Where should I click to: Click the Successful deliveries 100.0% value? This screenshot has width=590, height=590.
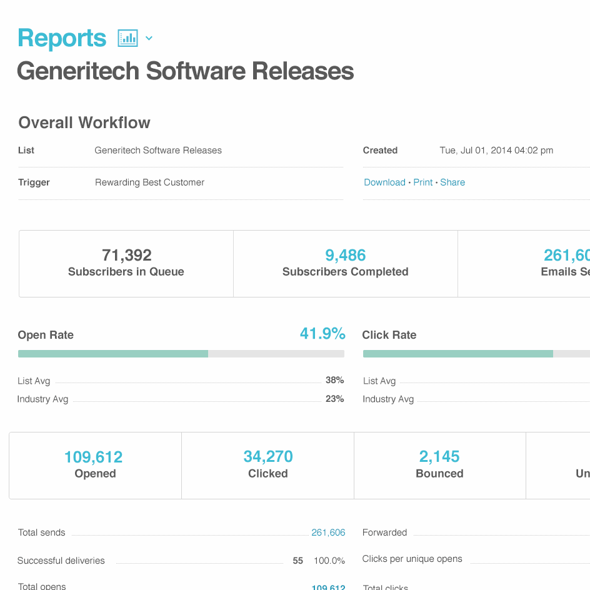(x=329, y=561)
